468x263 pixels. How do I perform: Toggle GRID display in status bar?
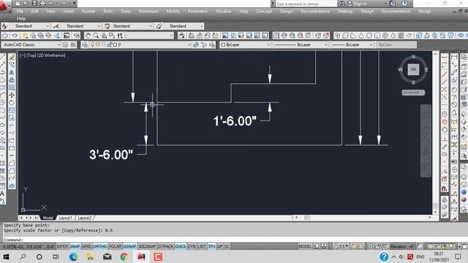coord(86,246)
